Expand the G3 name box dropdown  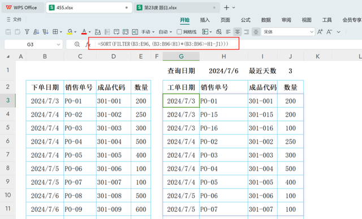click(x=58, y=45)
